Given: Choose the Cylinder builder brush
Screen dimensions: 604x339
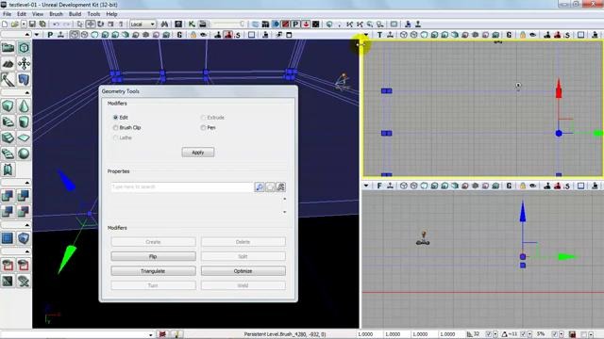Looking at the screenshot, I should 24,121.
